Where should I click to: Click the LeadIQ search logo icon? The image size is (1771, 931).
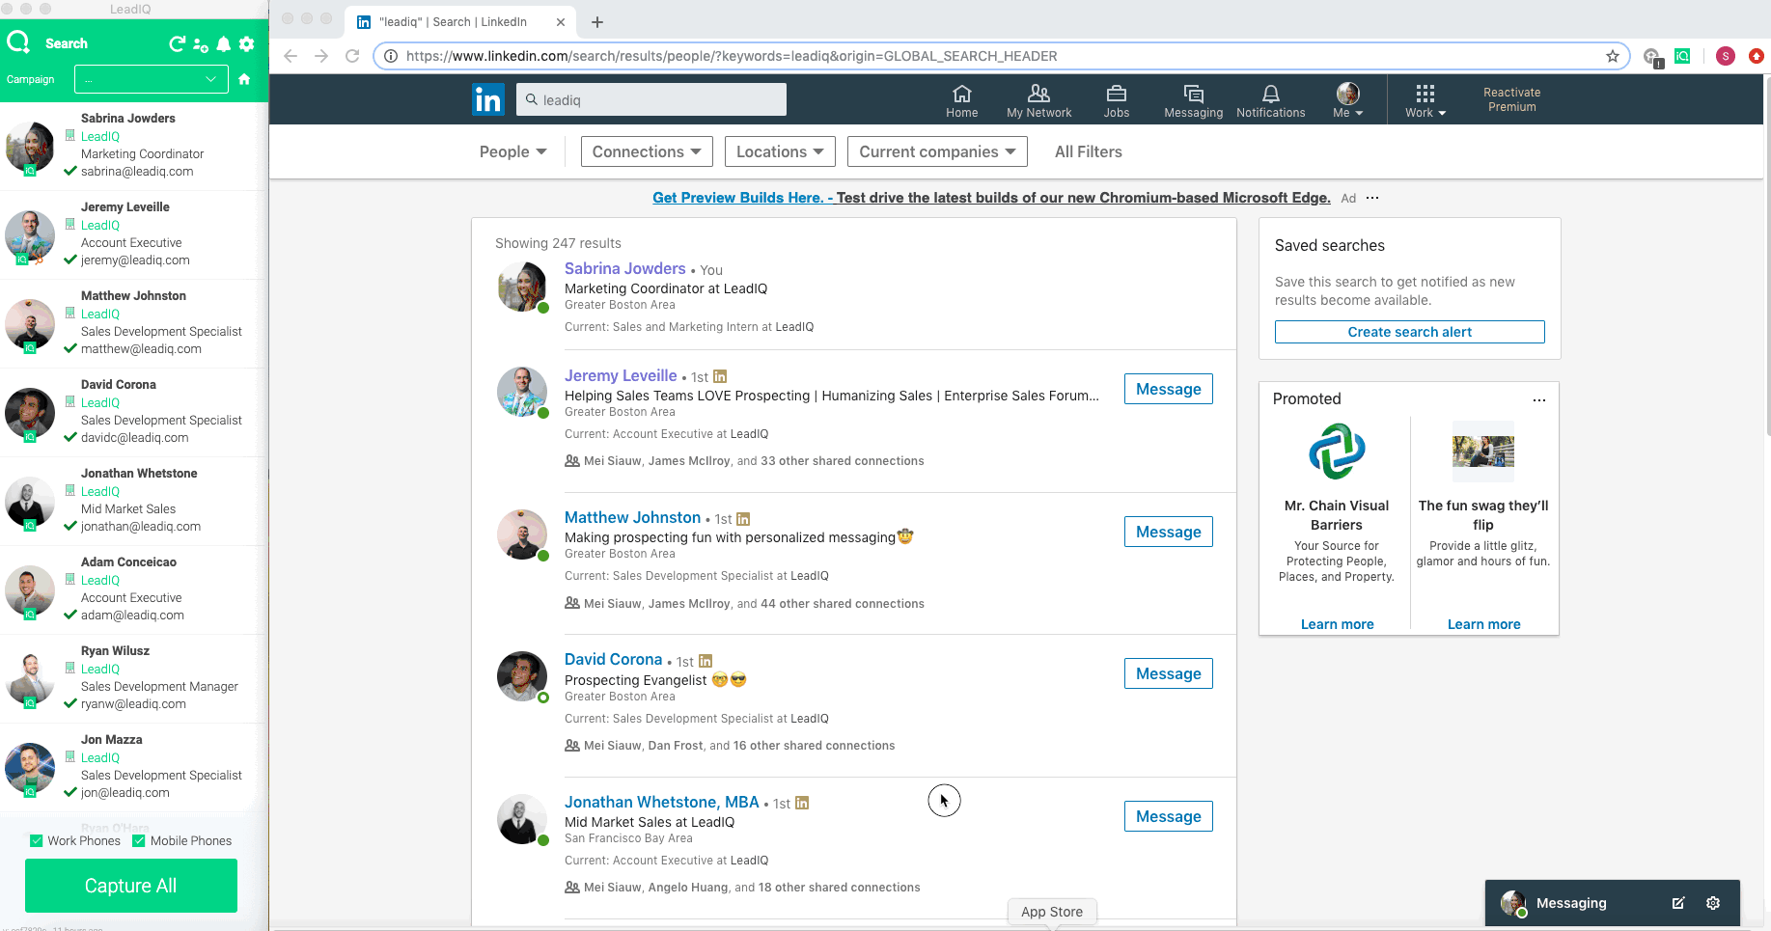[18, 42]
